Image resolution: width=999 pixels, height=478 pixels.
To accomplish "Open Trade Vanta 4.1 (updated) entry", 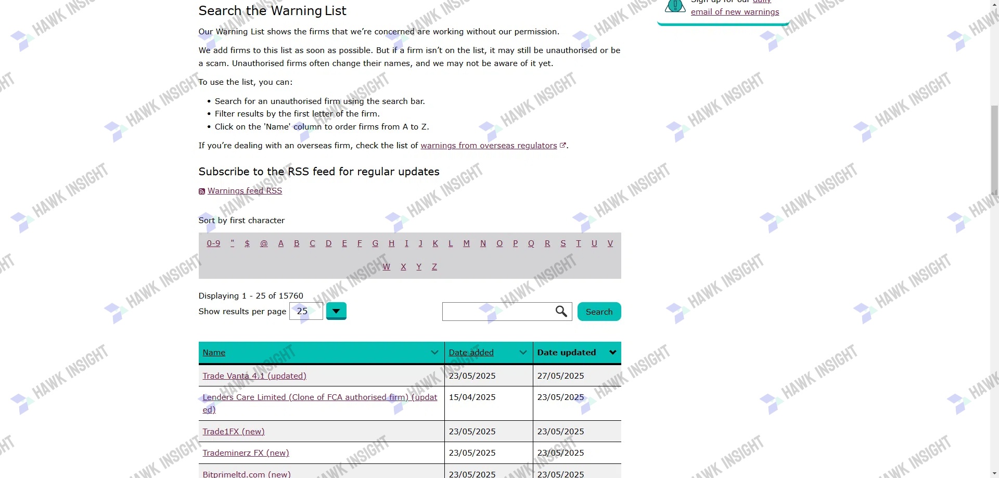I will pos(254,376).
